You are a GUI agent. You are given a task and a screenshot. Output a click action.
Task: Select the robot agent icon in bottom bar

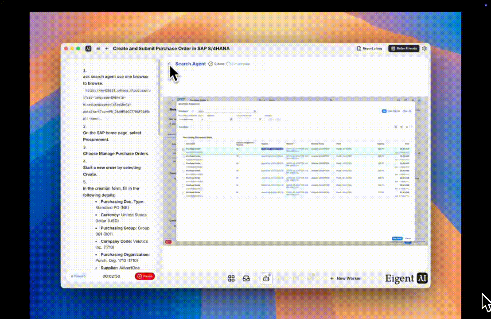tap(266, 278)
